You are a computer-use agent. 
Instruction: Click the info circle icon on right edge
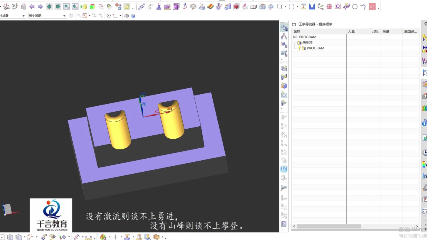pyautogui.click(x=424, y=123)
